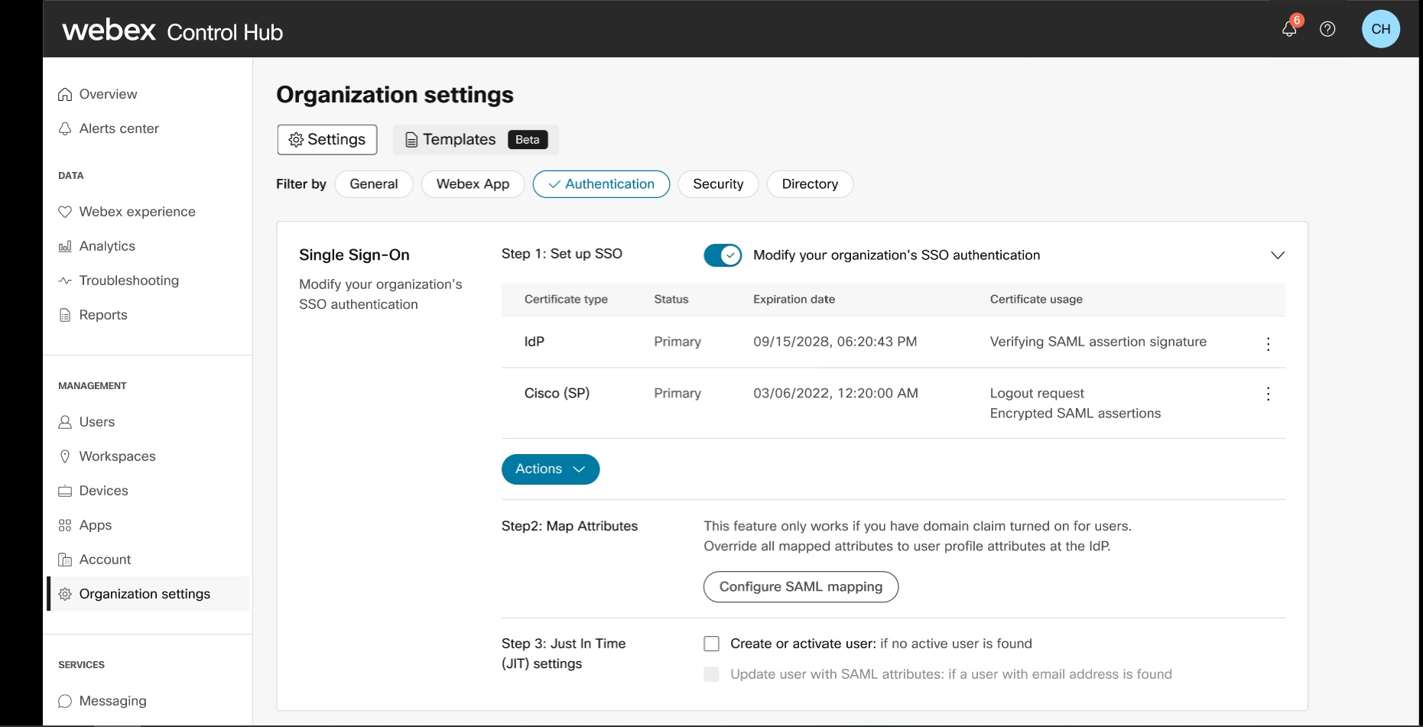Open Users management page

[x=97, y=422]
